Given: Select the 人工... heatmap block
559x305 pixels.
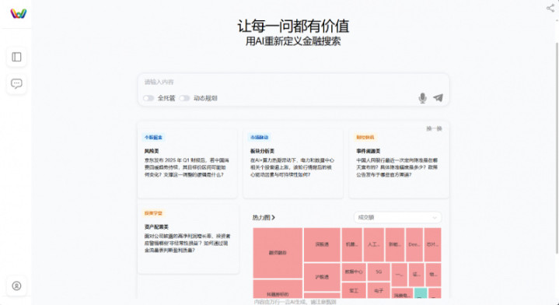Looking at the screenshot, I should point(374,245).
